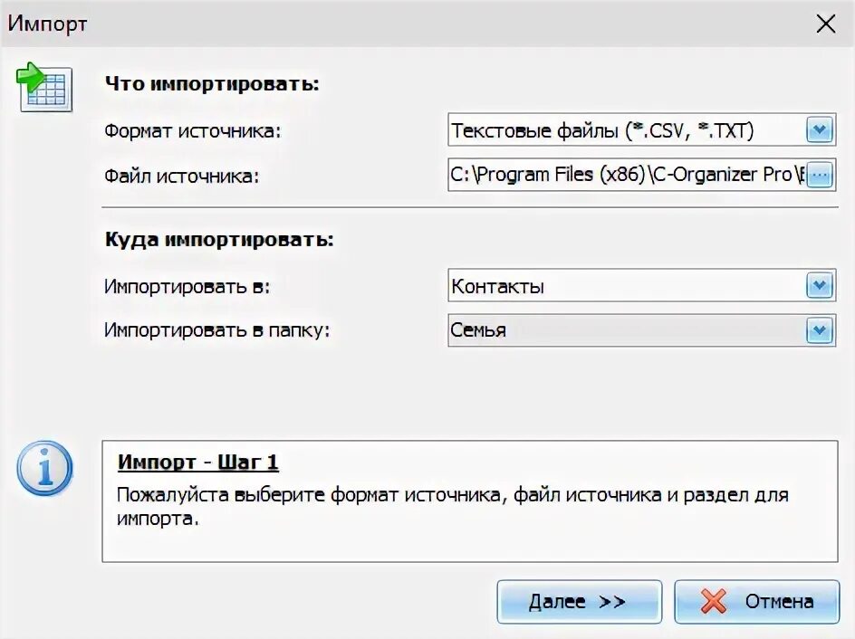The image size is (855, 639).
Task: Click the Импорт title bar text
Action: [x=48, y=24]
